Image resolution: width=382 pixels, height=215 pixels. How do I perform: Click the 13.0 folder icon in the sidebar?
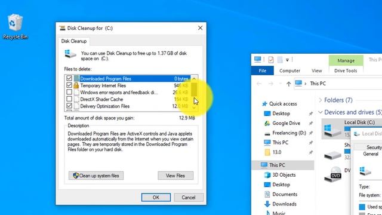click(x=267, y=152)
